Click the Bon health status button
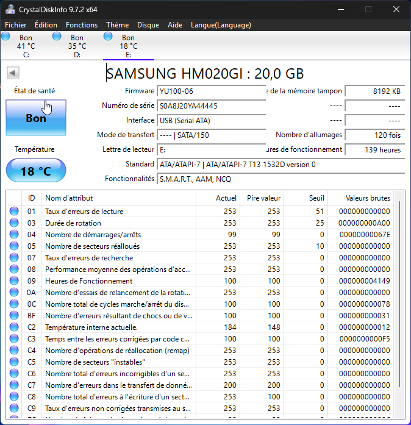Viewport: 411px width, 425px height. pyautogui.click(x=36, y=118)
